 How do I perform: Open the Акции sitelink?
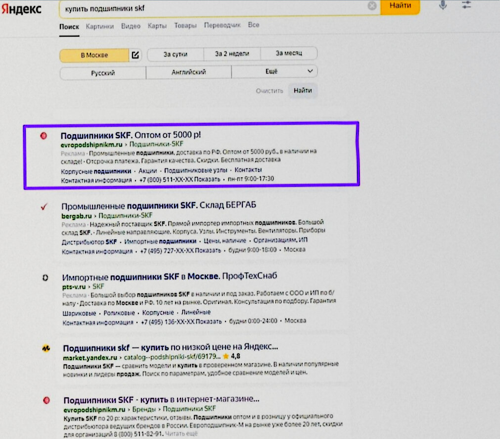[x=148, y=170]
